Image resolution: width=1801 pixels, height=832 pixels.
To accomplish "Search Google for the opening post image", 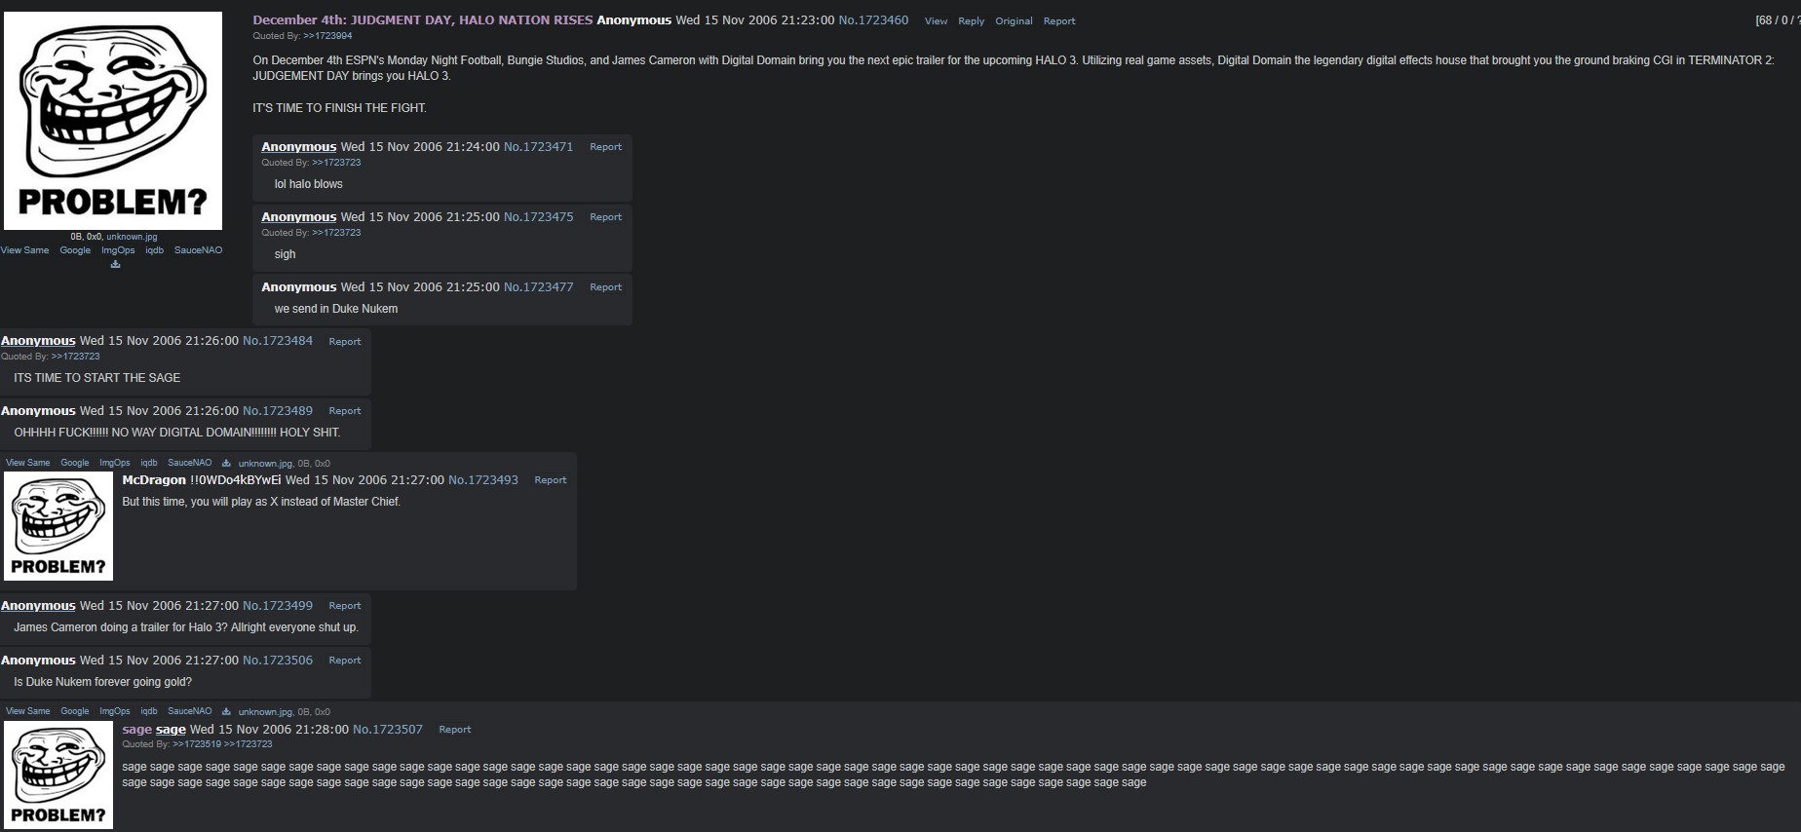I will point(75,250).
